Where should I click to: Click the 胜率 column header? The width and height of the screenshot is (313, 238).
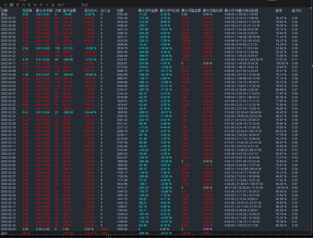(279, 10)
